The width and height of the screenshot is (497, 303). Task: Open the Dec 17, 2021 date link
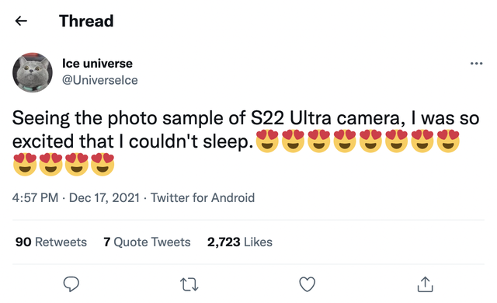[104, 198]
